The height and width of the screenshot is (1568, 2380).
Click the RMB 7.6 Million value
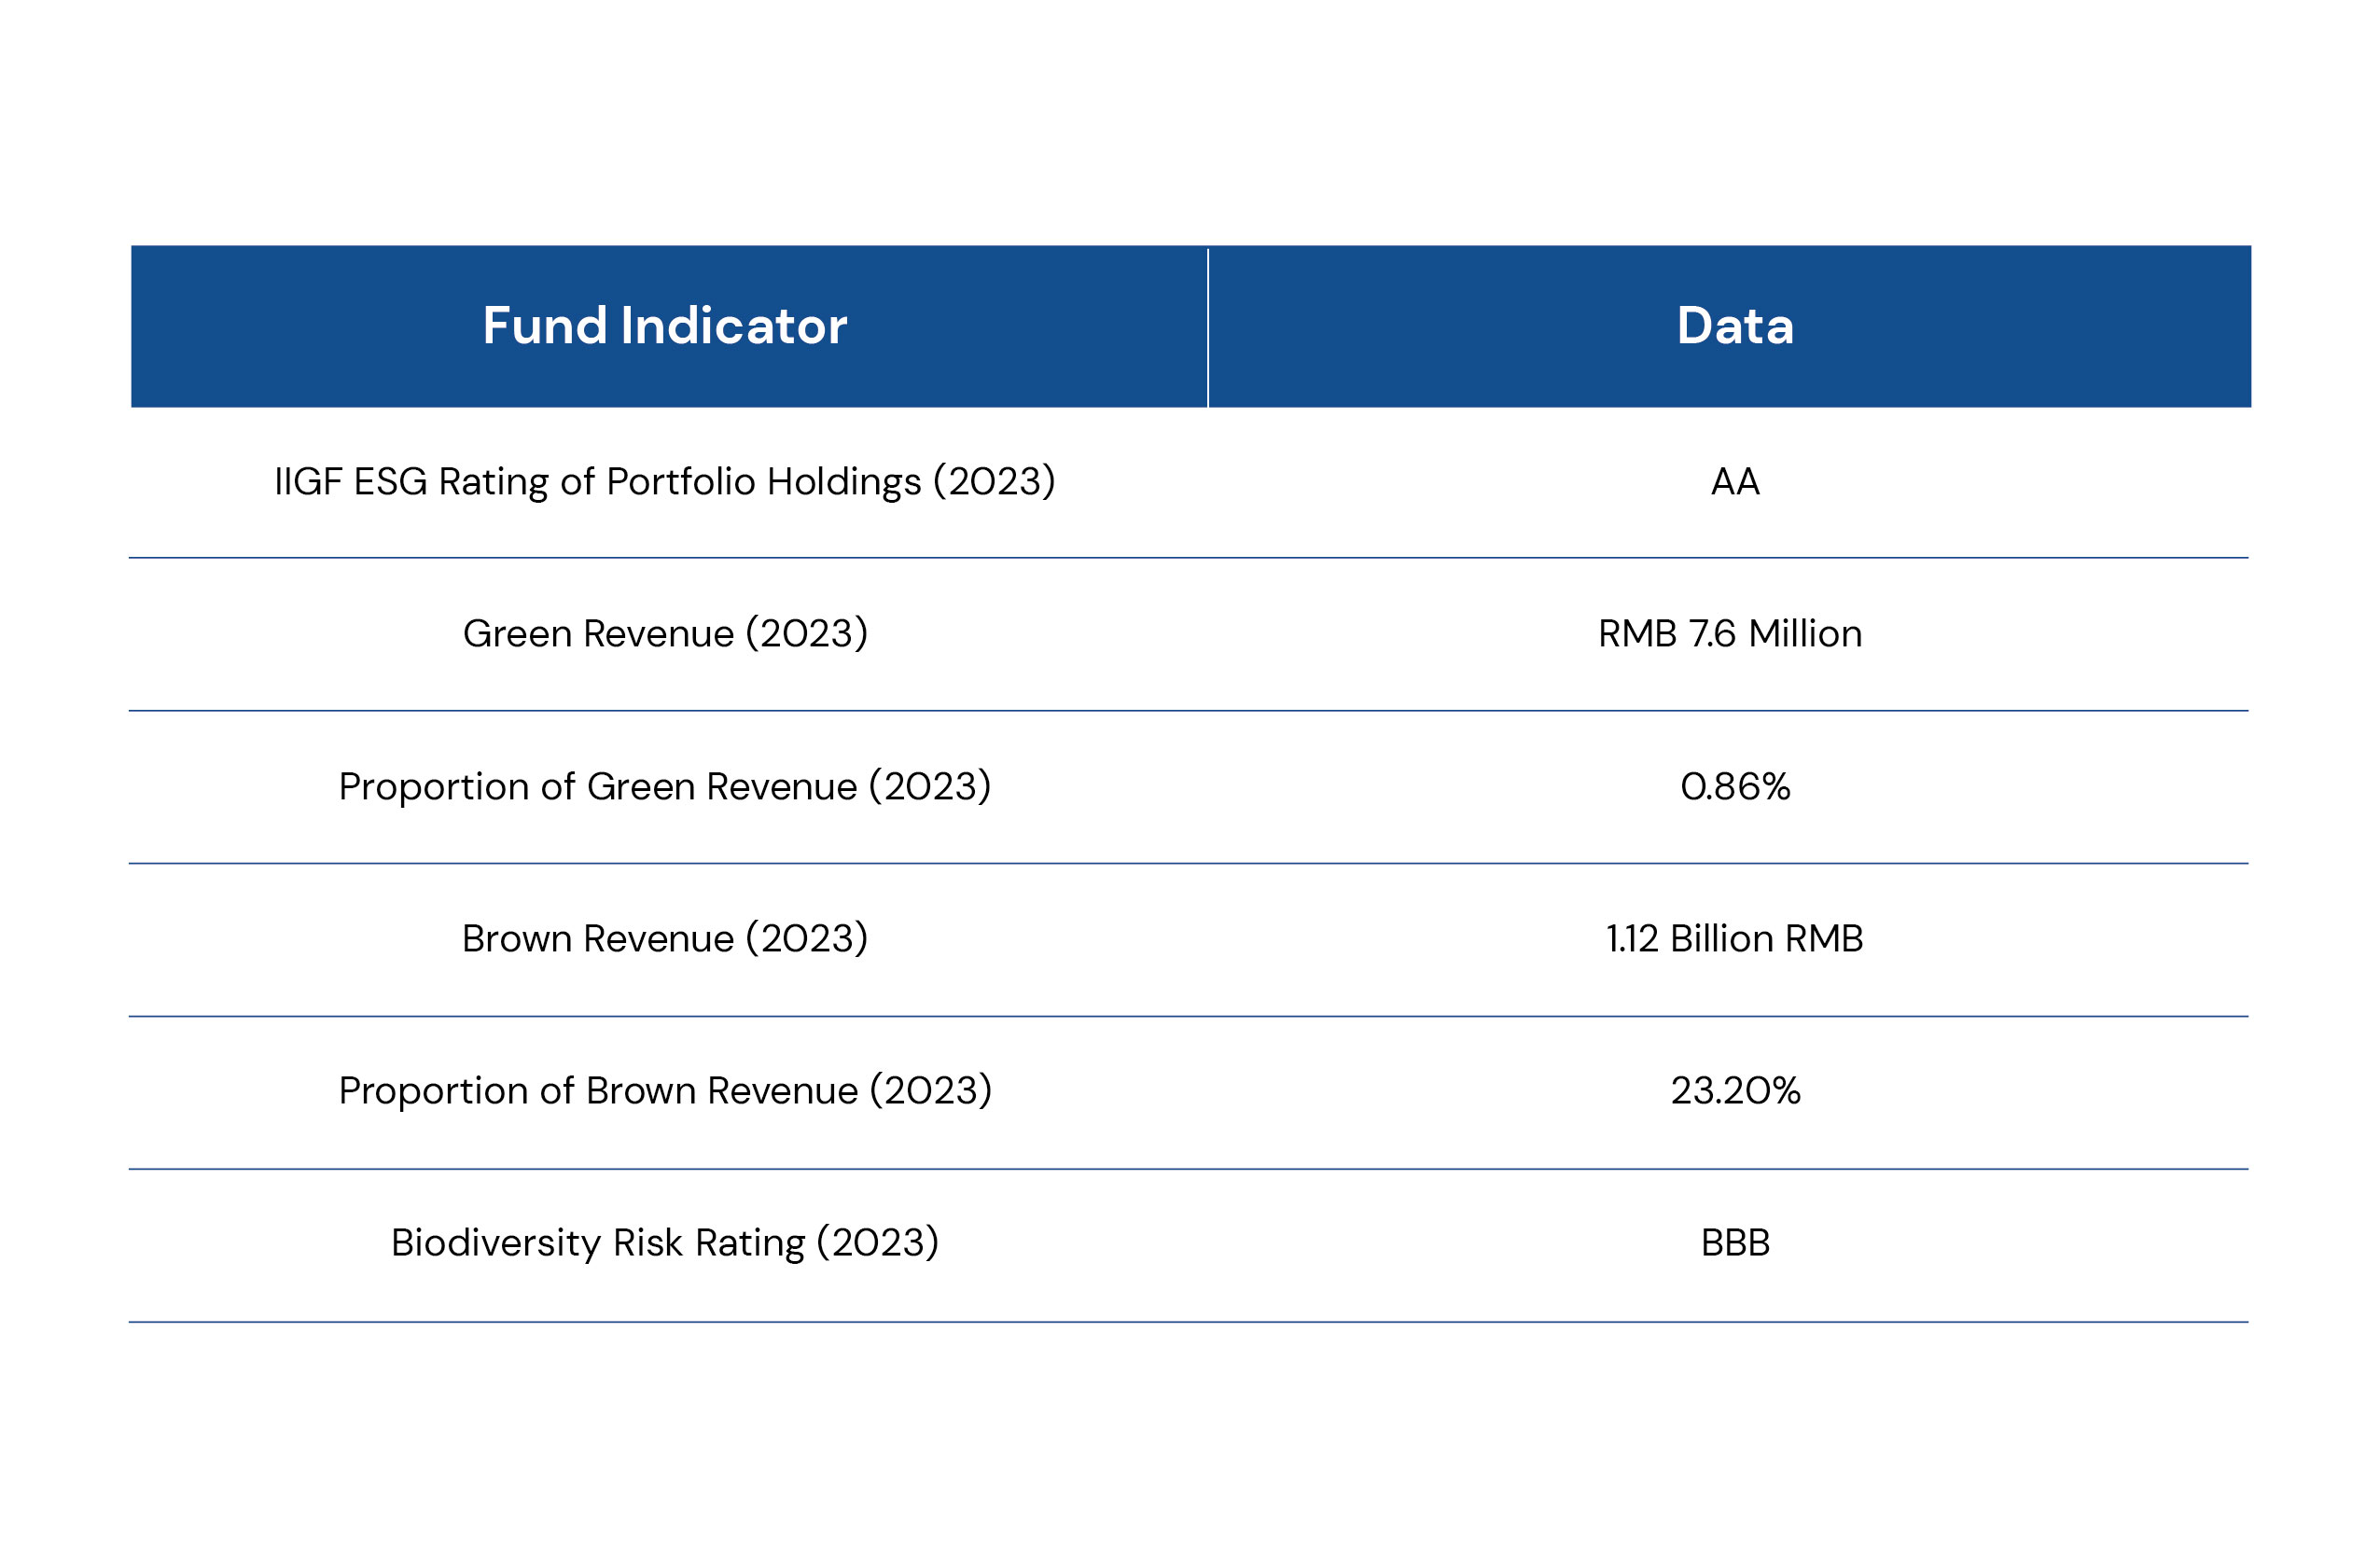pyautogui.click(x=1730, y=634)
